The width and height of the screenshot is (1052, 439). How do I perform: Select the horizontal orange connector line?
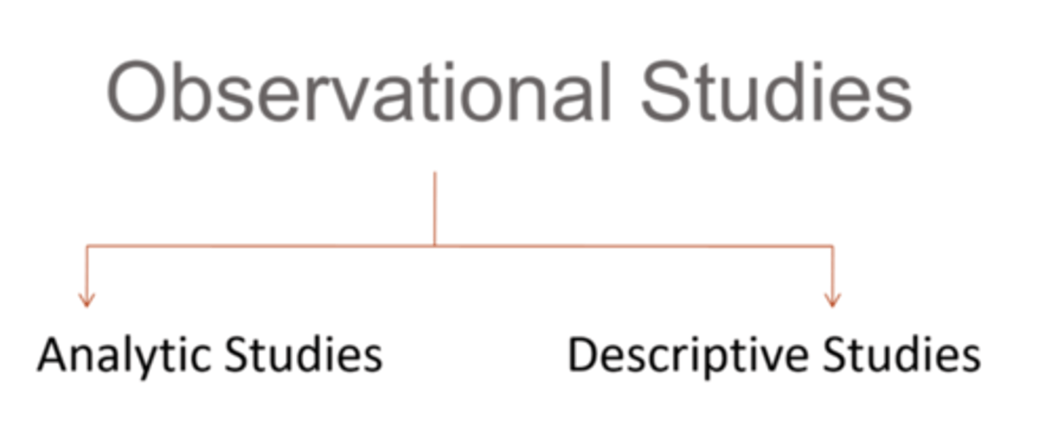coord(621,245)
